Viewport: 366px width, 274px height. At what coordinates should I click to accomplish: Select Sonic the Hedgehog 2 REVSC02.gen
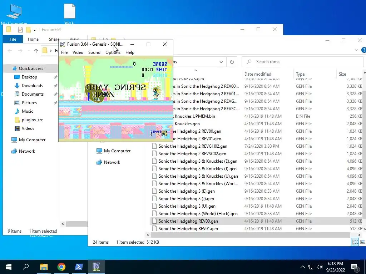pyautogui.click(x=192, y=154)
